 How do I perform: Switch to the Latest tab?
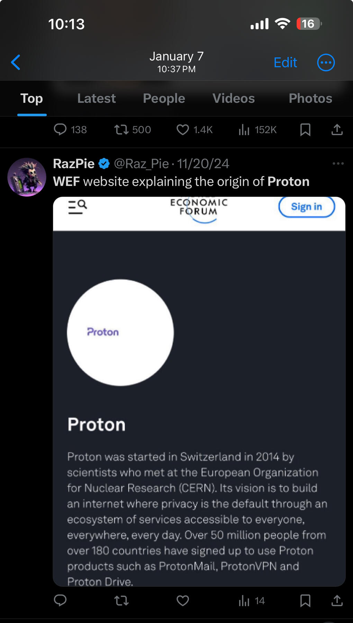click(97, 99)
